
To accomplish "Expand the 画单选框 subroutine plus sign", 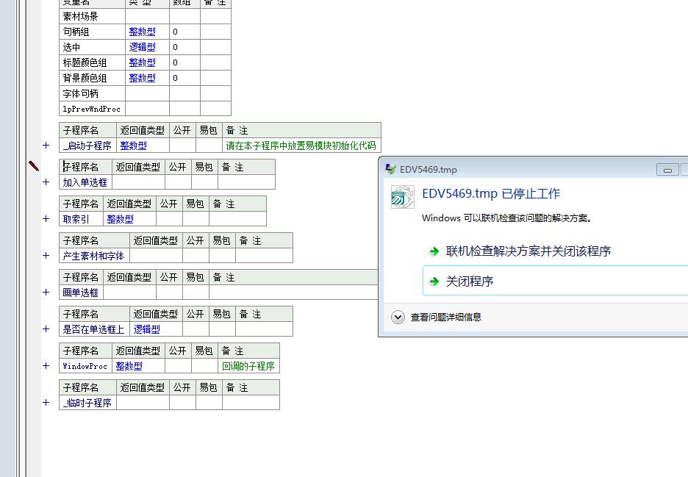I will [x=46, y=293].
